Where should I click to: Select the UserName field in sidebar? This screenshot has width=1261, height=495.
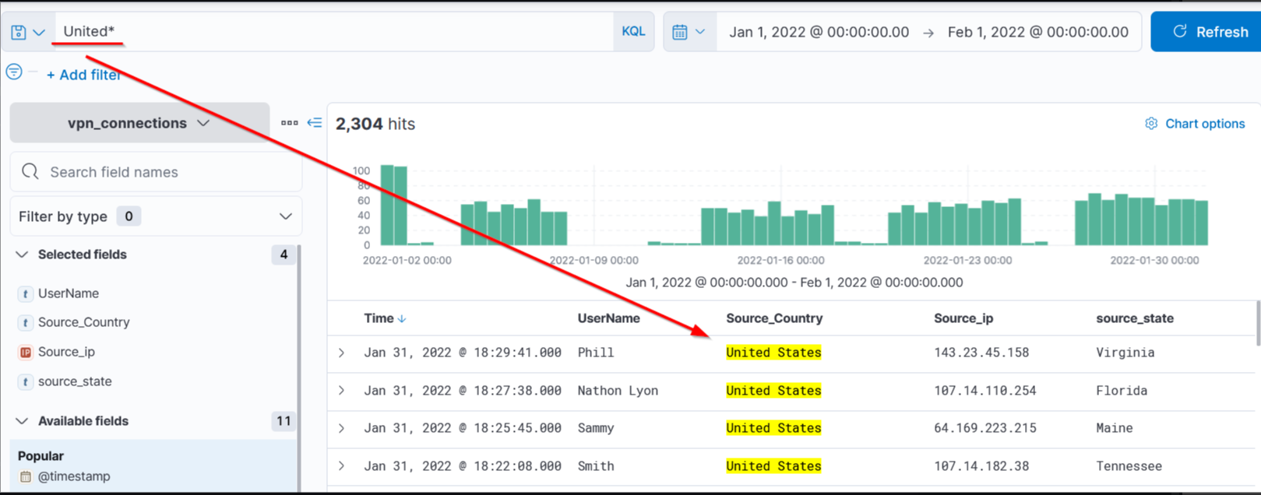point(69,293)
